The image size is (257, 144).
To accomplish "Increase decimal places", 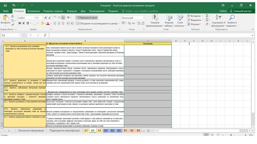I will [x=139, y=23].
